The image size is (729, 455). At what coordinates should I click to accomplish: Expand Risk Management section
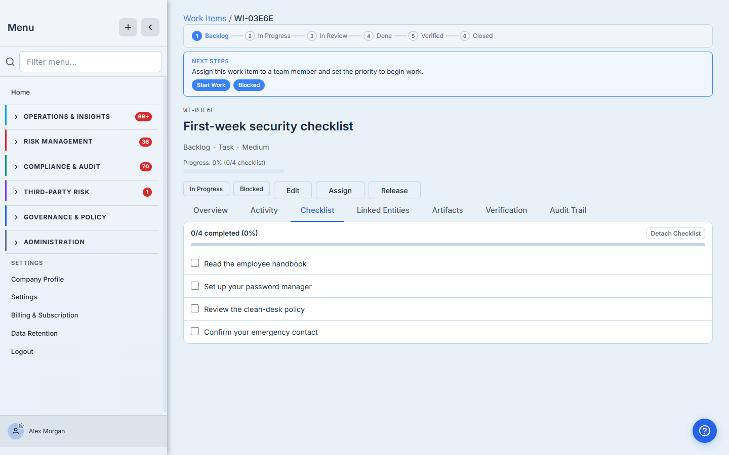82,142
